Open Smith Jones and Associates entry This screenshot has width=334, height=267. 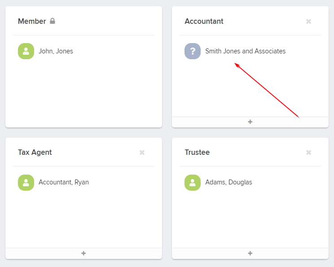pos(245,51)
